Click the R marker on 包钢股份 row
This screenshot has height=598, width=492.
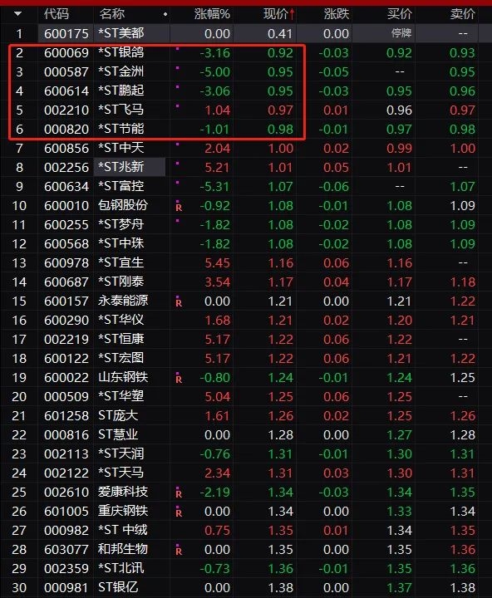coord(179,206)
